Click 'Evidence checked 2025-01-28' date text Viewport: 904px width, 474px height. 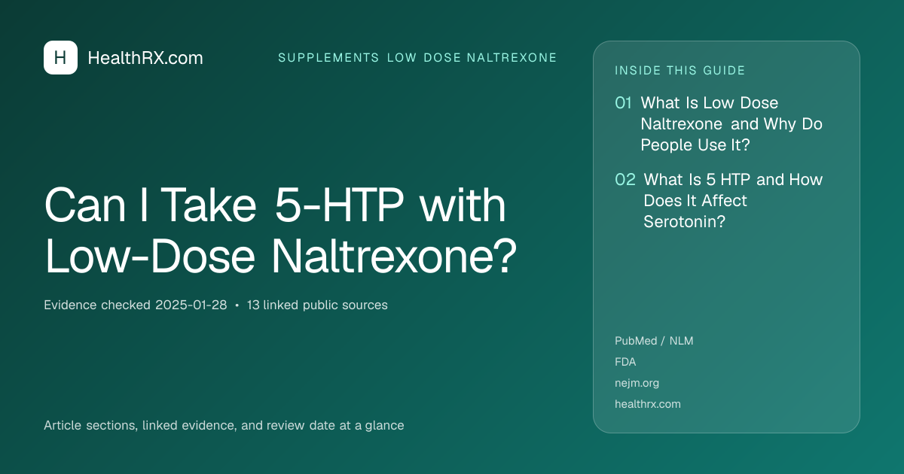pyautogui.click(x=136, y=305)
